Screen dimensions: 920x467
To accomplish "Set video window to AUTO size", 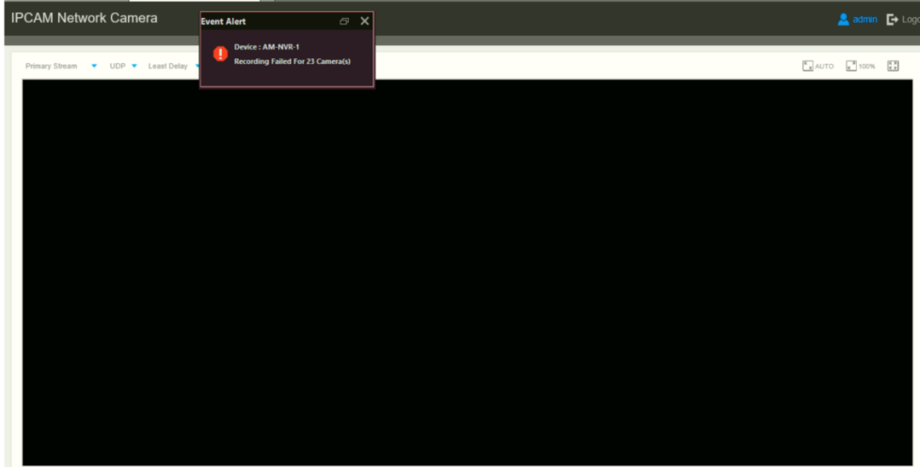I will 817,66.
